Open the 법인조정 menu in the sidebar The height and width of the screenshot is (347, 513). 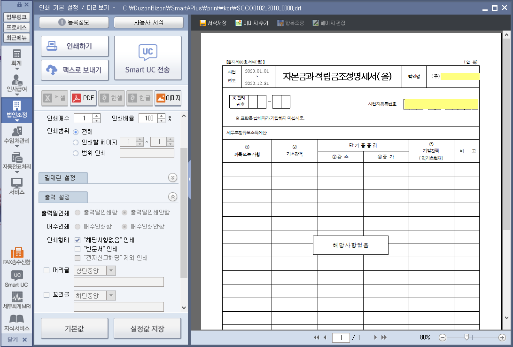[16, 110]
